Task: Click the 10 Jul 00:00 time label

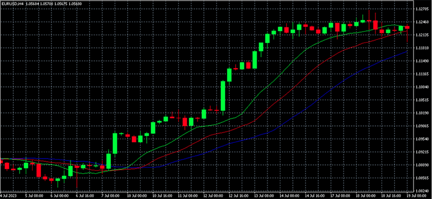Action: click(x=137, y=196)
